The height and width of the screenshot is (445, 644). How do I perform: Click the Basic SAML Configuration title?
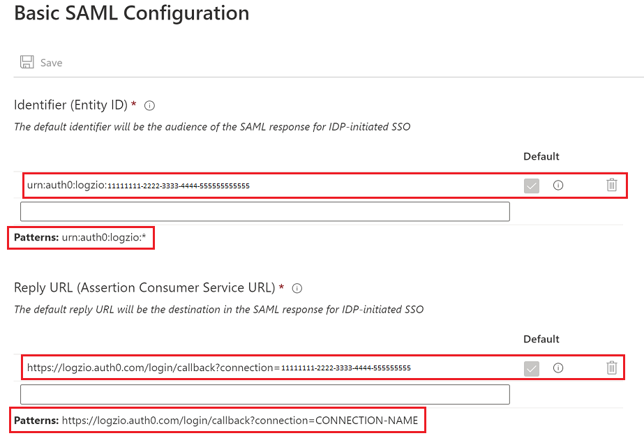point(132,13)
